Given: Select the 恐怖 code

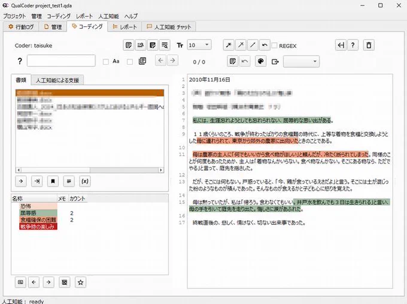Looking at the screenshot, I should (38, 206).
